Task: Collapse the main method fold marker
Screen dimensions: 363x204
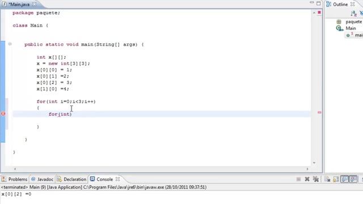Action: 10,44
